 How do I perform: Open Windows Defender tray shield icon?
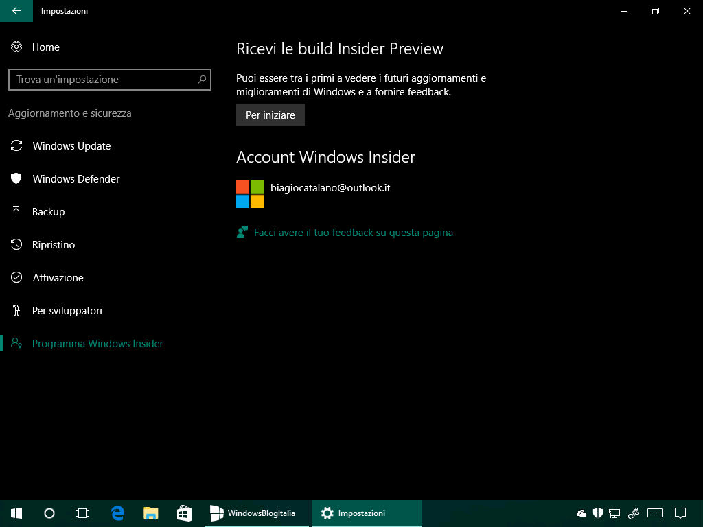598,513
